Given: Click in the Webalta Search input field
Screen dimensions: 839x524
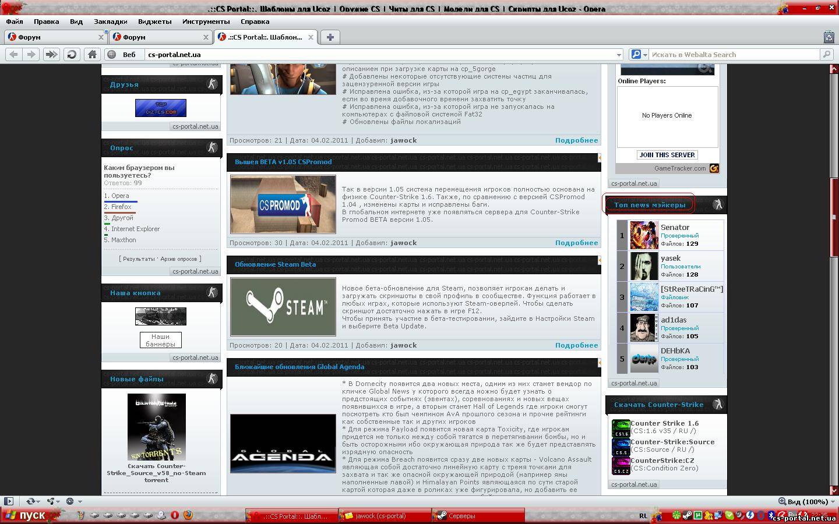Looking at the screenshot, I should coord(734,55).
